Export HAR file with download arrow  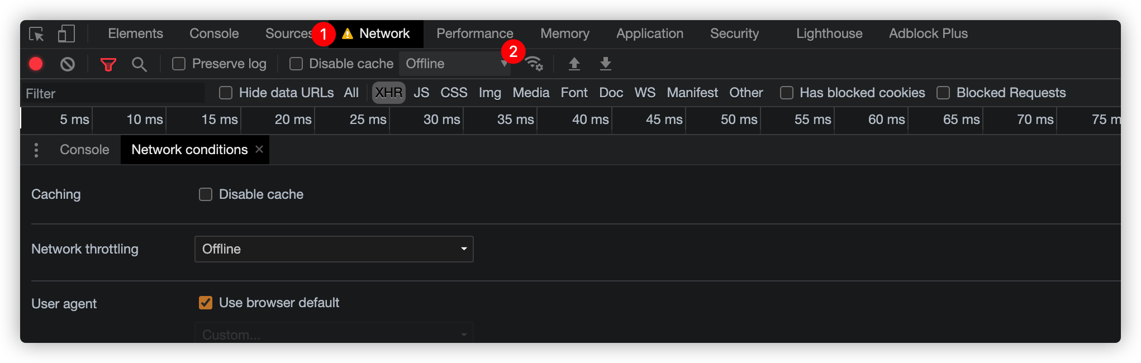coord(605,64)
